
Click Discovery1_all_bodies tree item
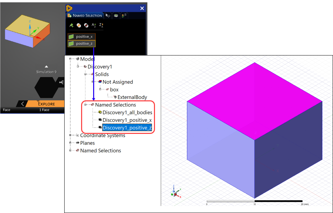pos(127,112)
